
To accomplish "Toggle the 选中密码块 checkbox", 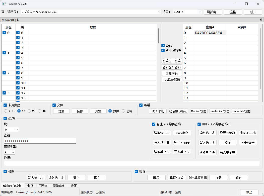I will [x=163, y=50].
